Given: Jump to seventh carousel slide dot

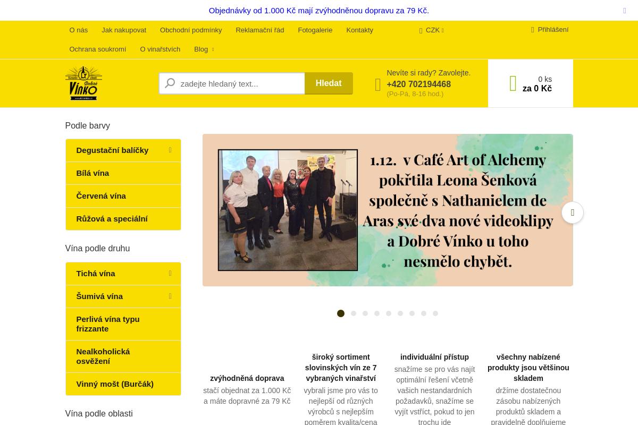Looking at the screenshot, I should [412, 313].
